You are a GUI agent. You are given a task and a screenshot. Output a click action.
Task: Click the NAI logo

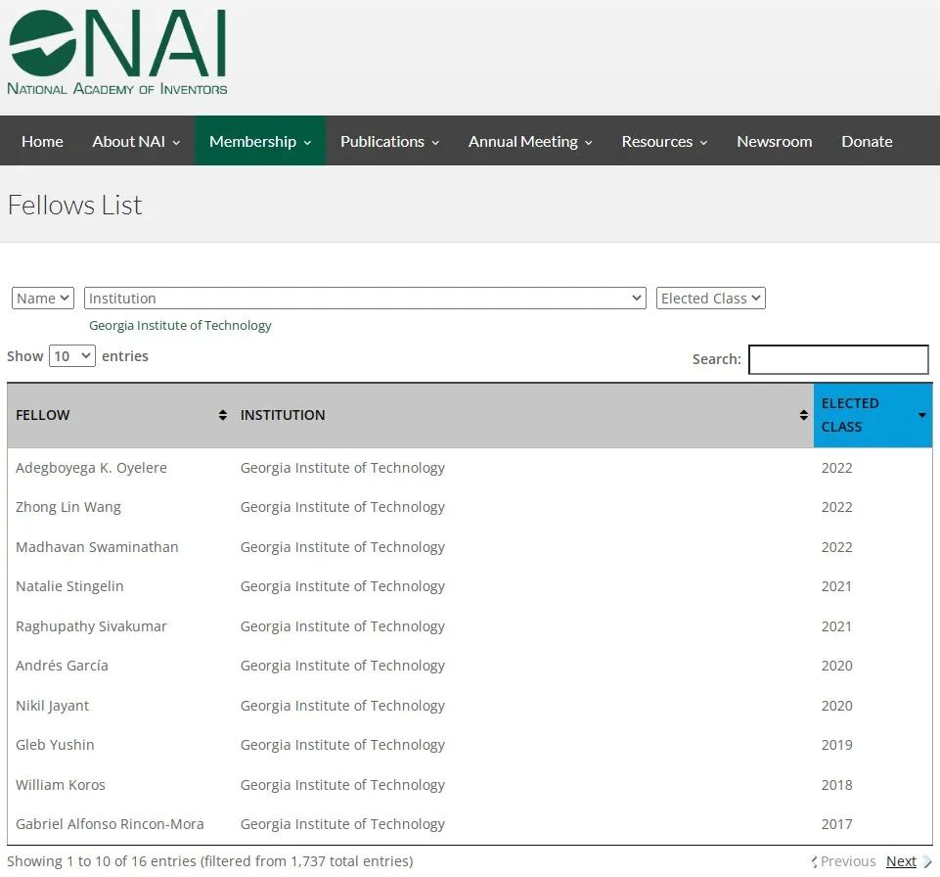click(117, 53)
